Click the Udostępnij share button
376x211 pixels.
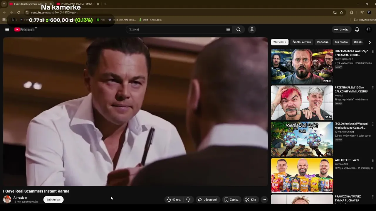click(x=207, y=200)
